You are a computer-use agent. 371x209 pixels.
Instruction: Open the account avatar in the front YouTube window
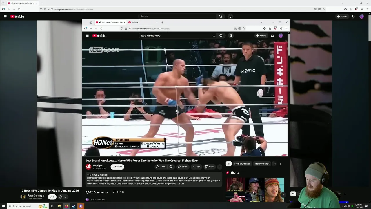click(x=281, y=36)
